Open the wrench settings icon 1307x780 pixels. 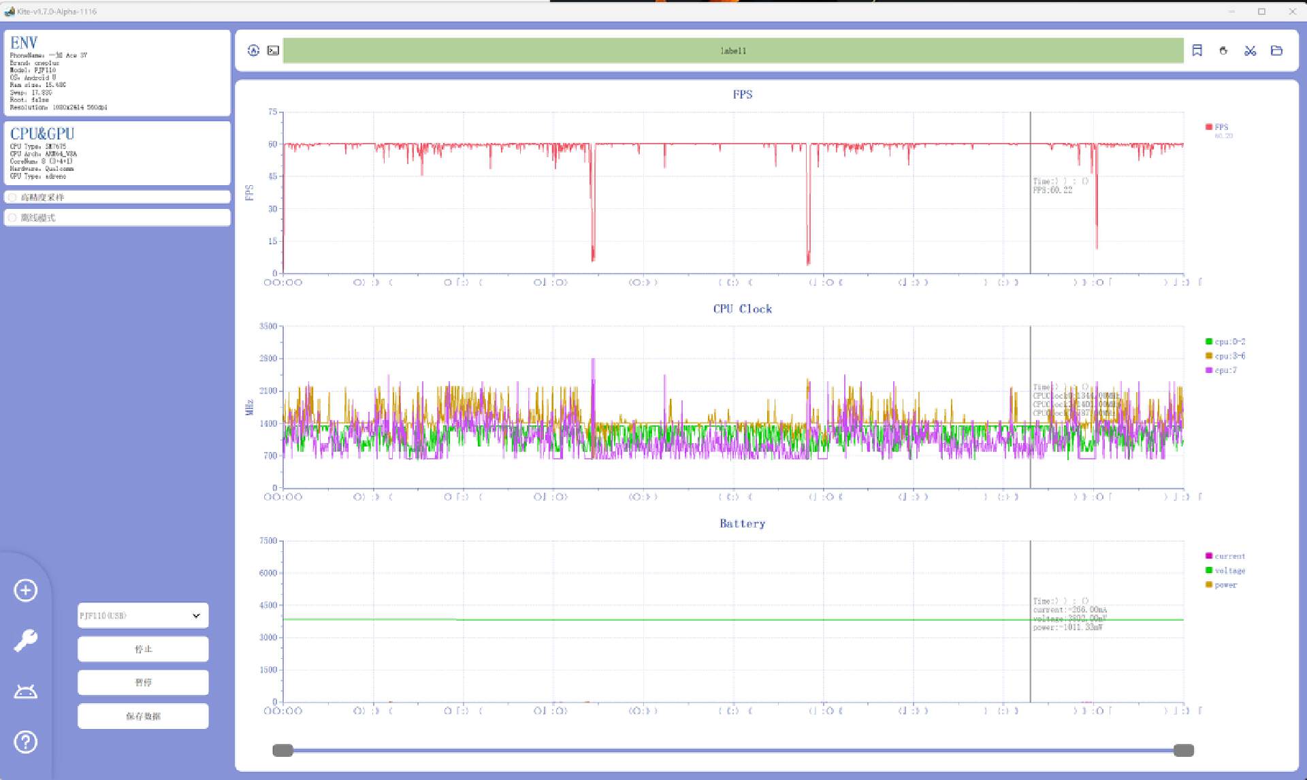click(26, 640)
